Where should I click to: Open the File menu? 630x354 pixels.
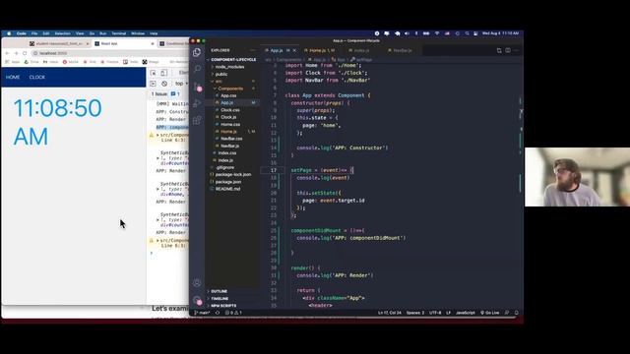click(34, 33)
